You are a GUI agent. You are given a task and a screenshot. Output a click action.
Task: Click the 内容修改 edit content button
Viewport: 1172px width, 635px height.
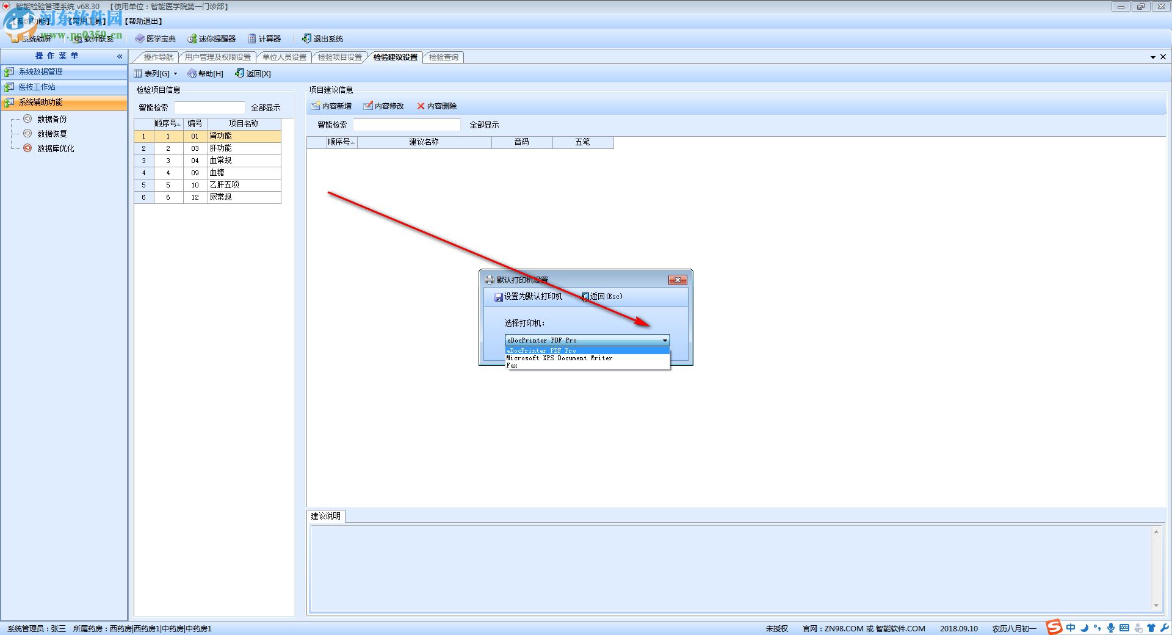(x=383, y=106)
